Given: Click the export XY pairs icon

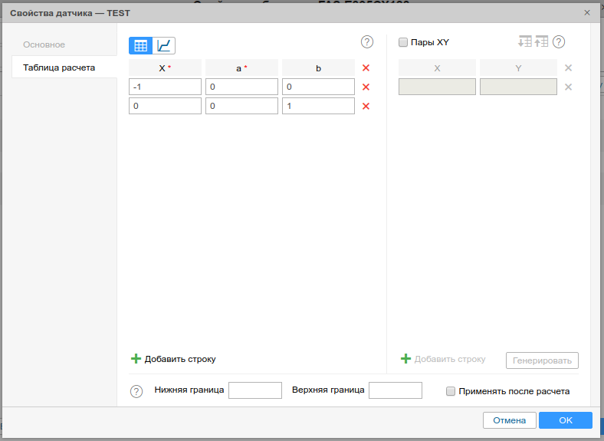Looking at the screenshot, I should point(542,42).
